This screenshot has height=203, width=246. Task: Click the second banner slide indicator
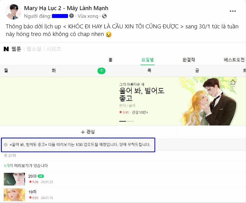click(x=130, y=121)
